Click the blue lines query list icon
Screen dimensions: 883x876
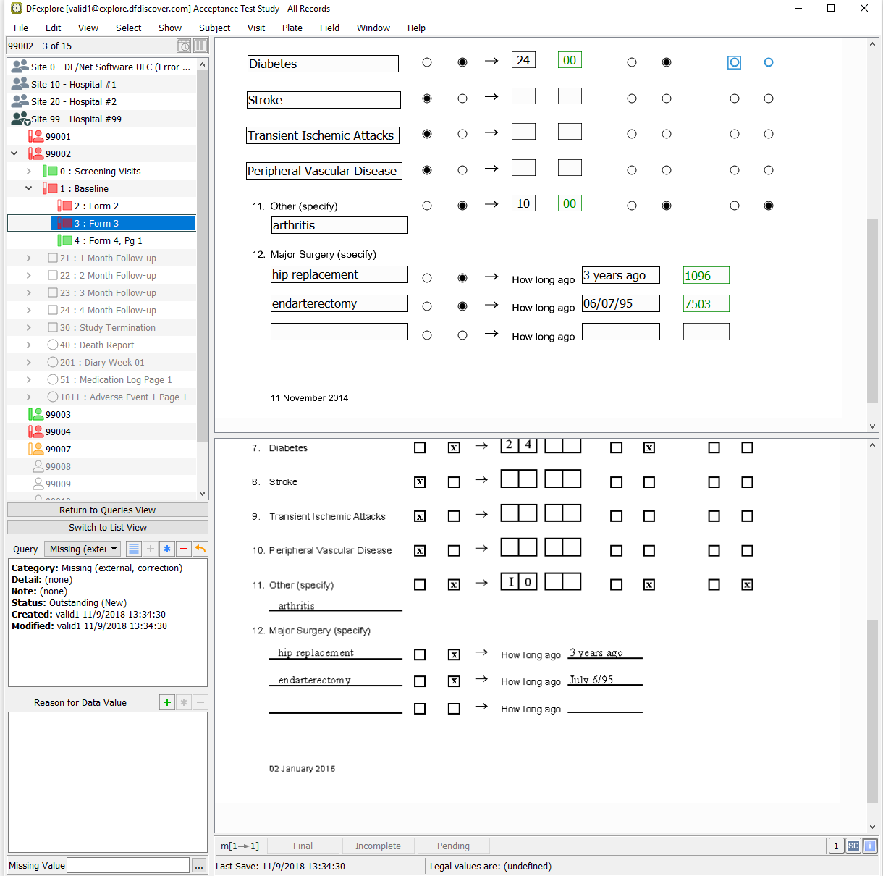134,549
